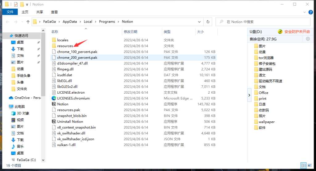Image resolution: width=316 pixels, height=171 pixels.
Task: Click the help question mark icon
Action: click(x=310, y=12)
